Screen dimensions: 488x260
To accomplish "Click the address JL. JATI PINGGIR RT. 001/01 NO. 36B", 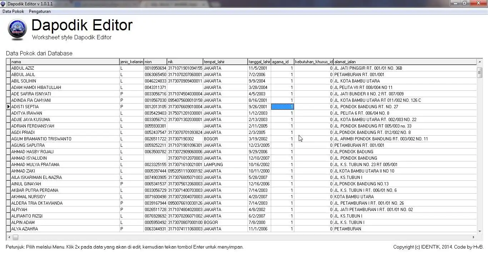I will click(405, 68).
